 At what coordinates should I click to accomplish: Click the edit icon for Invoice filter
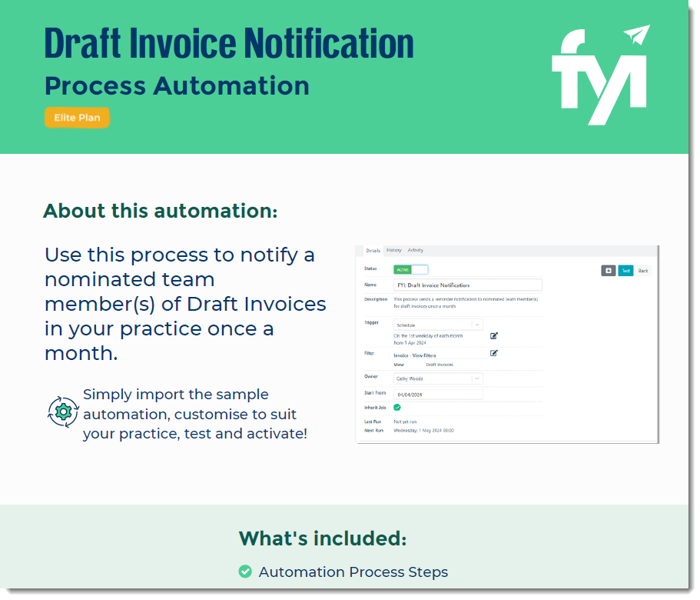(494, 353)
